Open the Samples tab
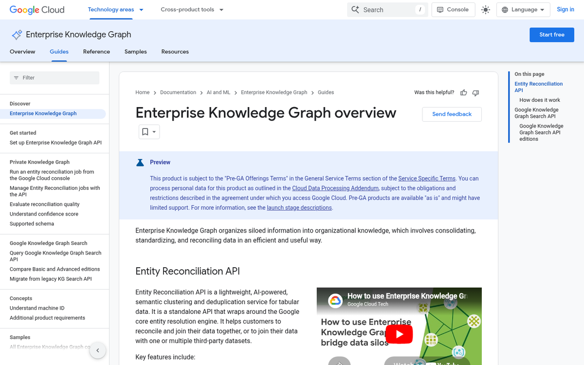 click(135, 52)
